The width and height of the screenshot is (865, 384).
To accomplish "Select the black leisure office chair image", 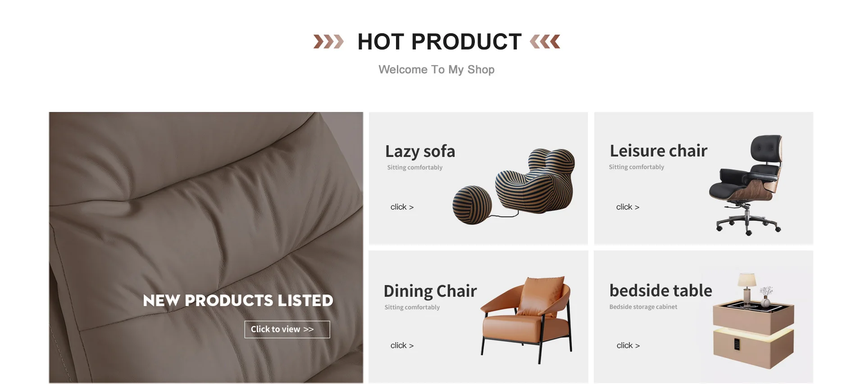I will (746, 185).
